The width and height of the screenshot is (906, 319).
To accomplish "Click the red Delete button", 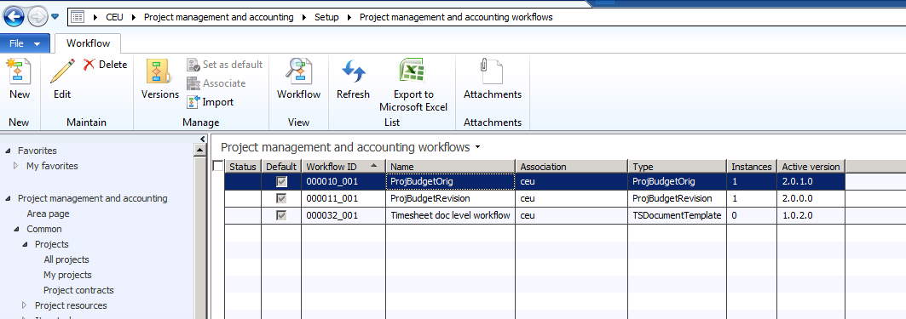I will pyautogui.click(x=105, y=65).
